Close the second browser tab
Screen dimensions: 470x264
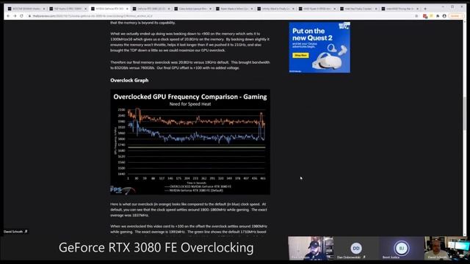pyautogui.click(x=85, y=9)
